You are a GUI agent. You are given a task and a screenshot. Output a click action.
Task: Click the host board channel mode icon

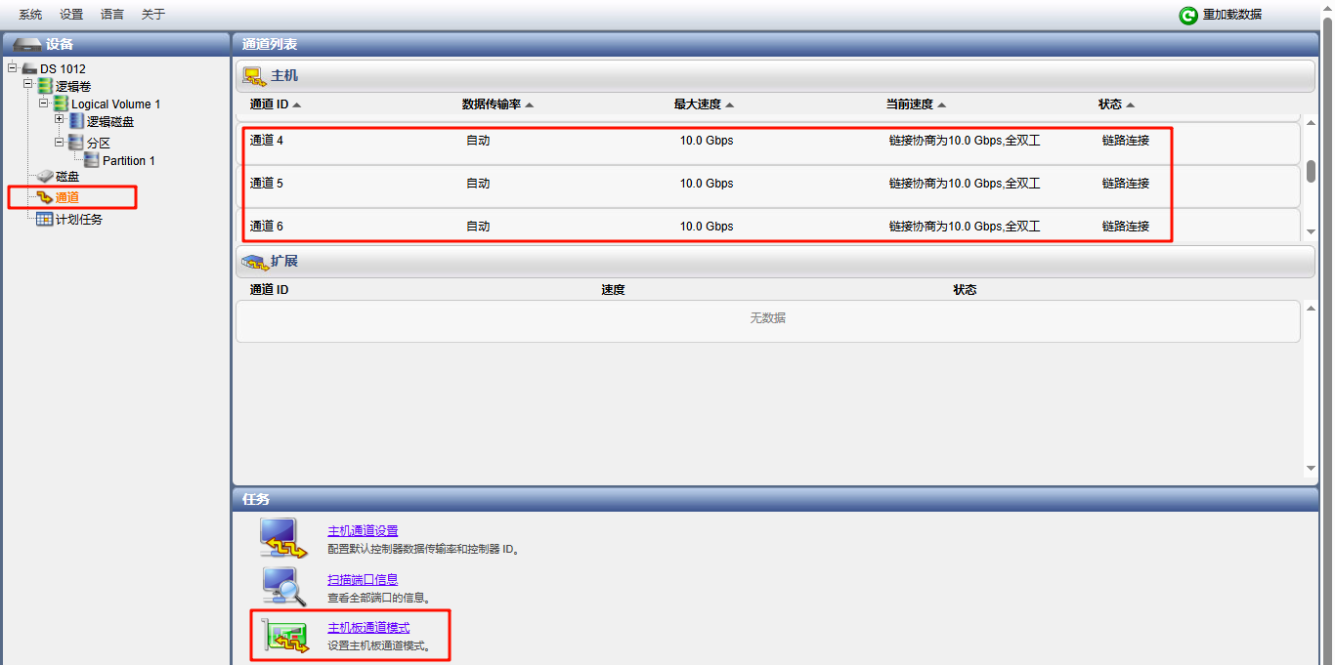pyautogui.click(x=283, y=635)
